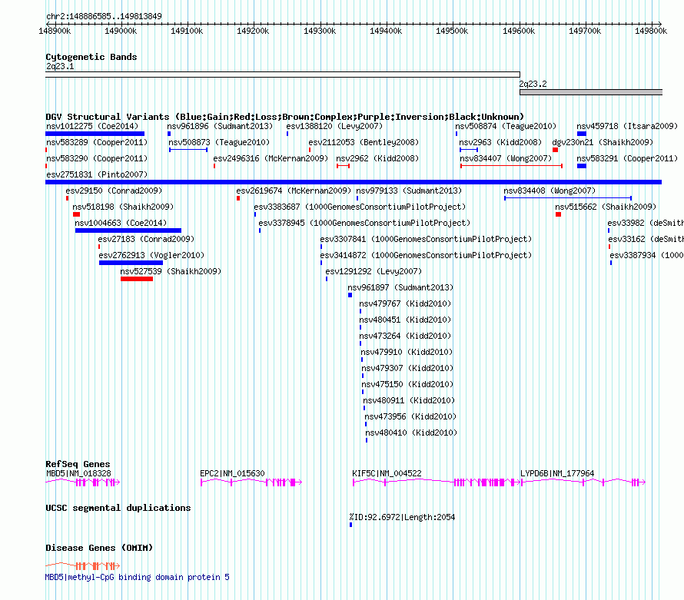The width and height of the screenshot is (684, 600).
Task: Open variant nsv479307 (Kidd2010)
Action: 407,368
